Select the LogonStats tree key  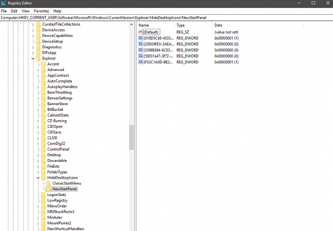(x=56, y=195)
